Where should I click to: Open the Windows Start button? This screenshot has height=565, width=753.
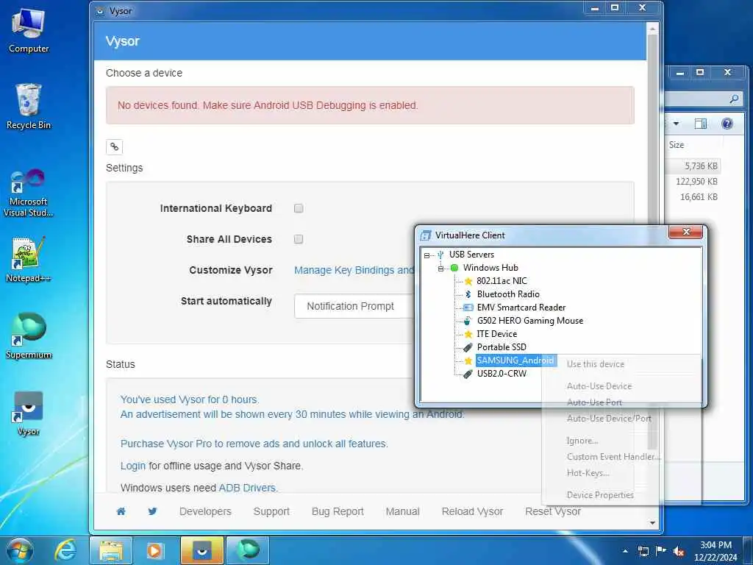(20, 550)
